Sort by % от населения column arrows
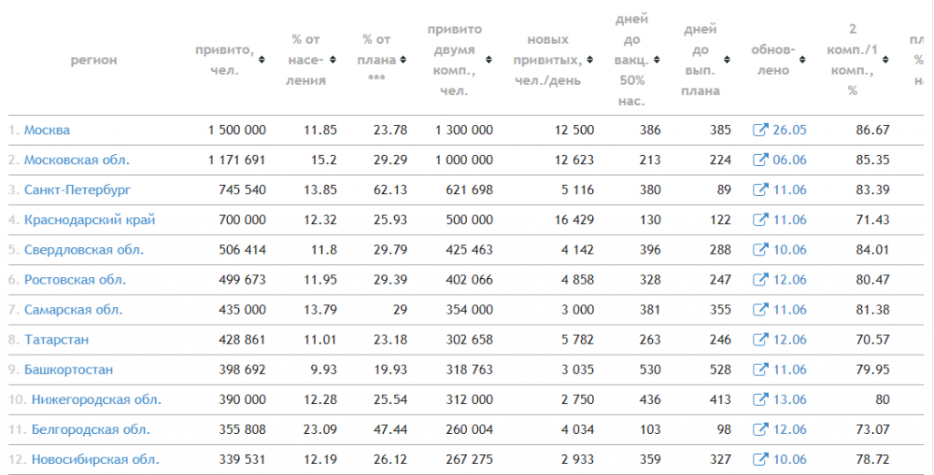This screenshot has height=475, width=934. pos(332,60)
